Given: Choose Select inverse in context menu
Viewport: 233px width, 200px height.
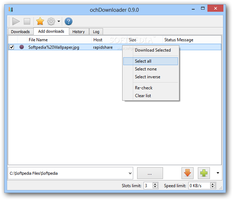Looking at the screenshot, I should 151,77.
